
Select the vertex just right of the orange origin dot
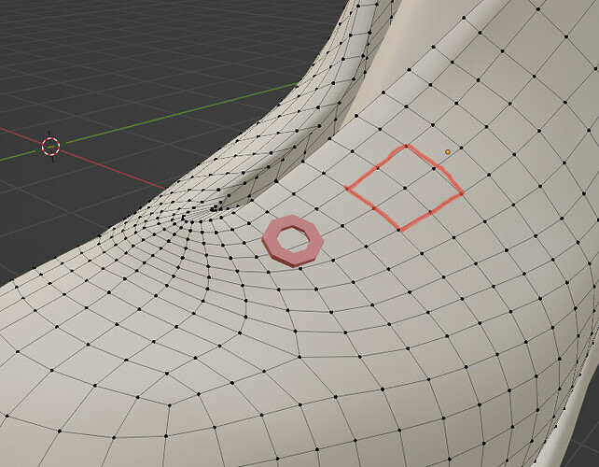point(462,148)
